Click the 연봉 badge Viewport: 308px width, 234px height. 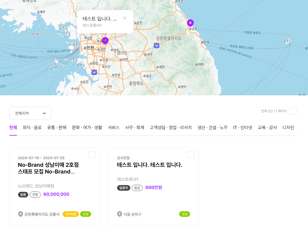click(35, 194)
